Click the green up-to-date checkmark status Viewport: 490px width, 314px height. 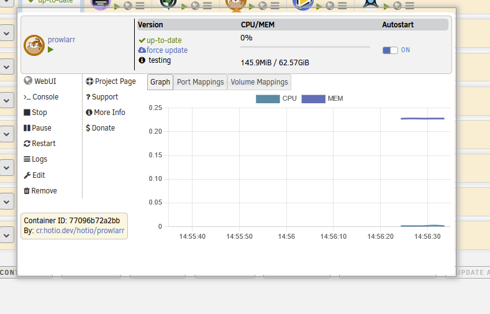click(160, 40)
